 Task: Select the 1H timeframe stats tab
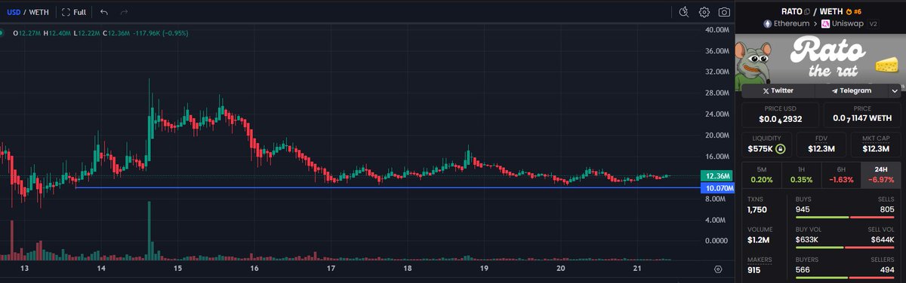point(801,175)
